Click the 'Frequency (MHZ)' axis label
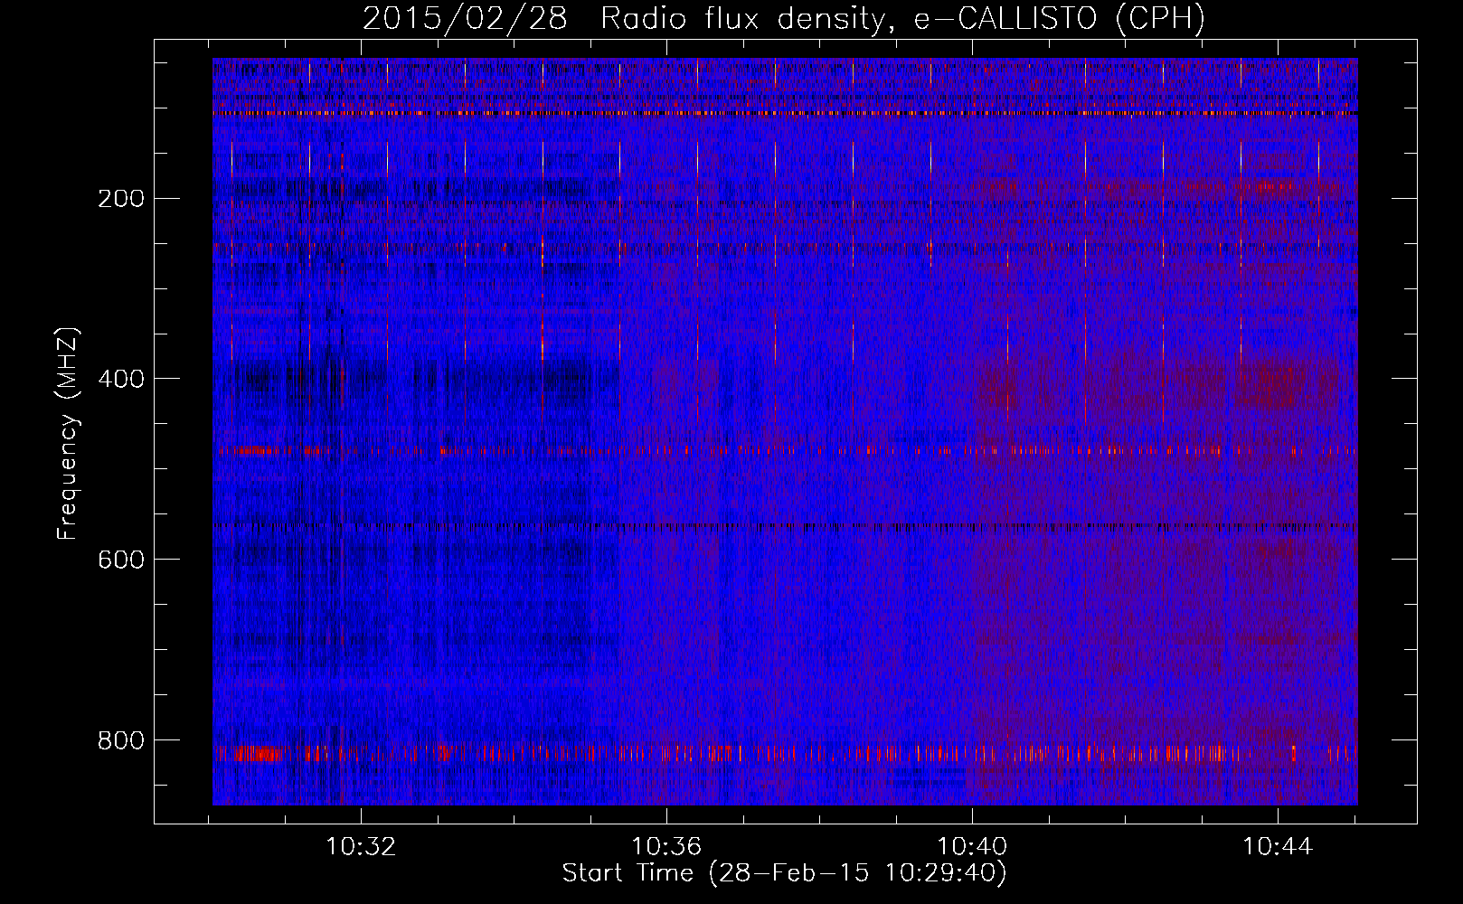The height and width of the screenshot is (904, 1463). click(x=68, y=434)
